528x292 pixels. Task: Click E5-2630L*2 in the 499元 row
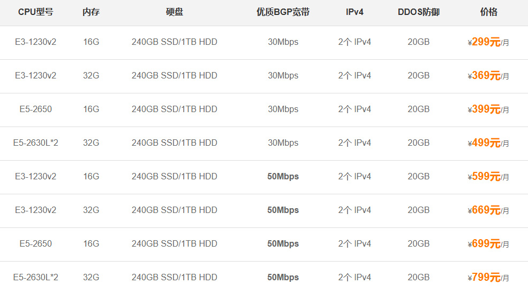point(35,143)
